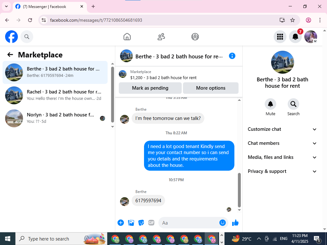
Task: Open Chrome profile icon in toolbar
Action: [308, 20]
